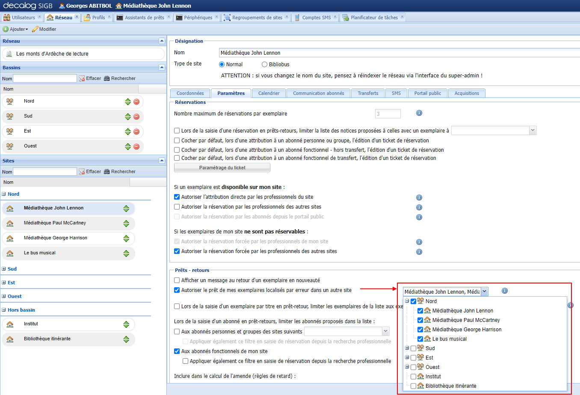580x395 pixels.
Task: Collapse the Nord group in the Sites panel
Action: (4, 194)
